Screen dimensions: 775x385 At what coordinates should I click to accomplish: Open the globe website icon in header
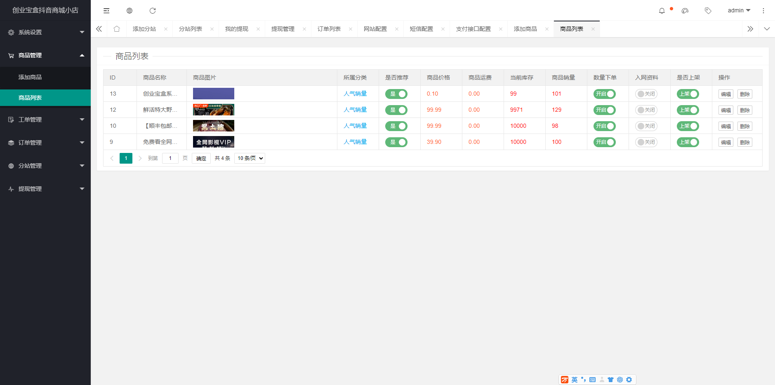(x=130, y=11)
